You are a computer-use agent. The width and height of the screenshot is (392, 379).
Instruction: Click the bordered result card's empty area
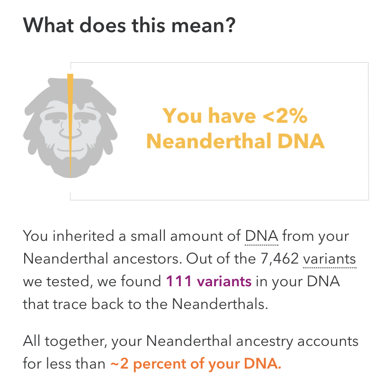coord(225,175)
